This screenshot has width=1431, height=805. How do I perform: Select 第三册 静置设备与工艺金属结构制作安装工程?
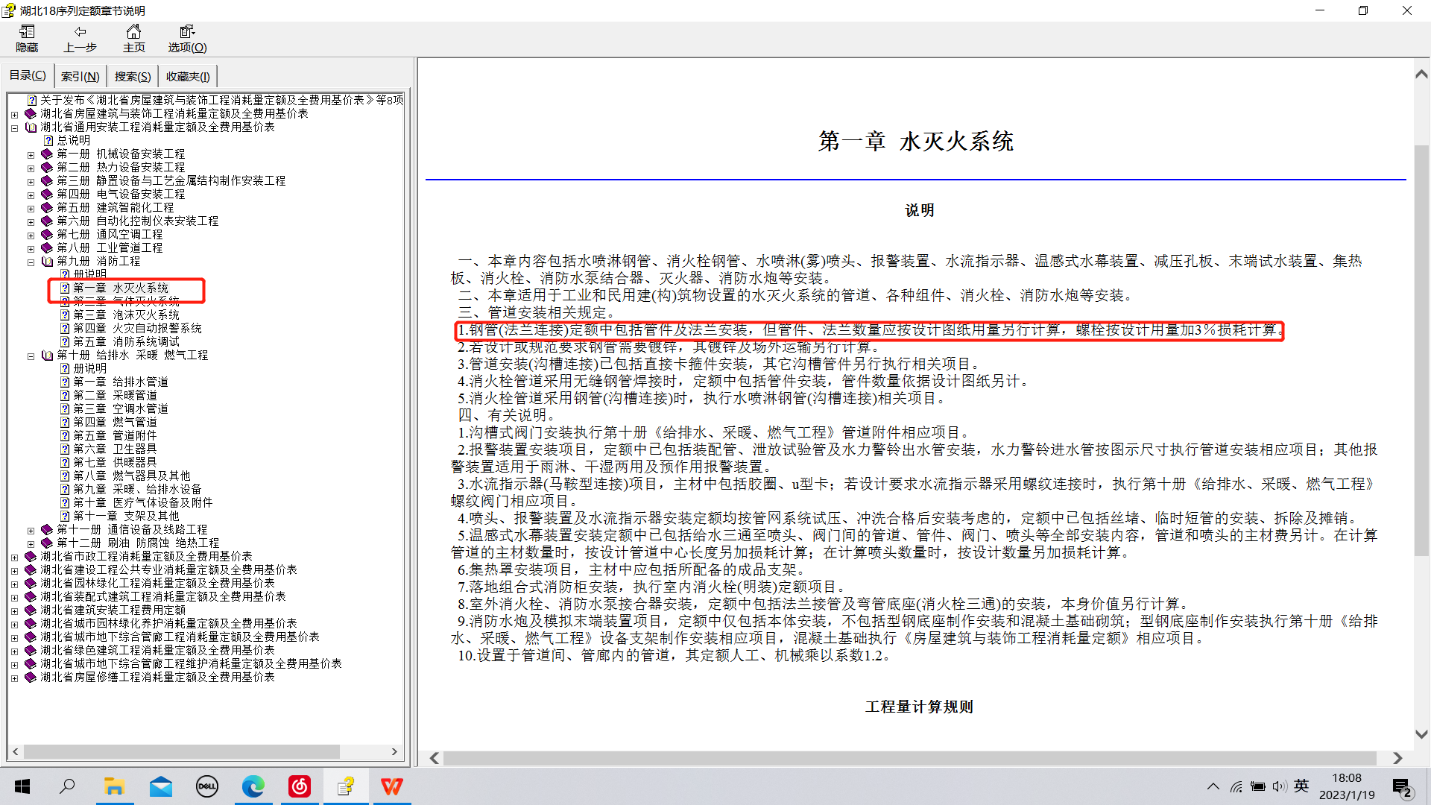[x=171, y=180]
